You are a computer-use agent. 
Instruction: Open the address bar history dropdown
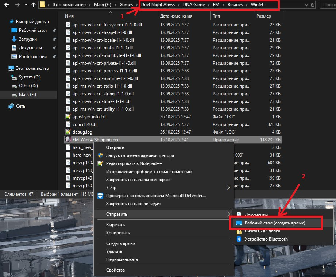point(306,5)
